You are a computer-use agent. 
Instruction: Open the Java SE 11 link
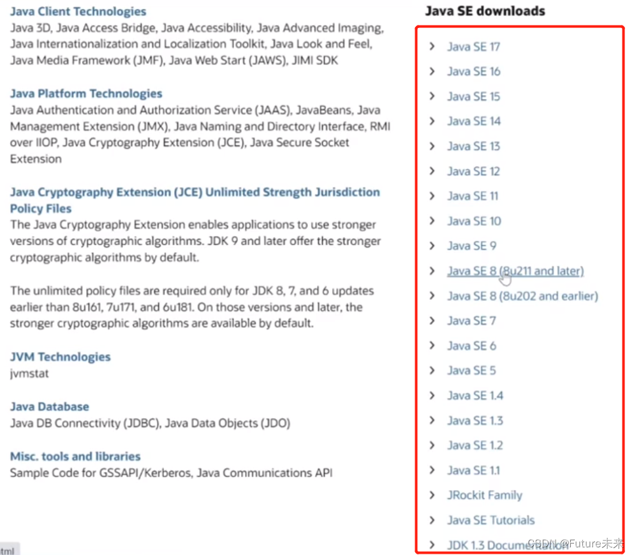pyautogui.click(x=473, y=196)
